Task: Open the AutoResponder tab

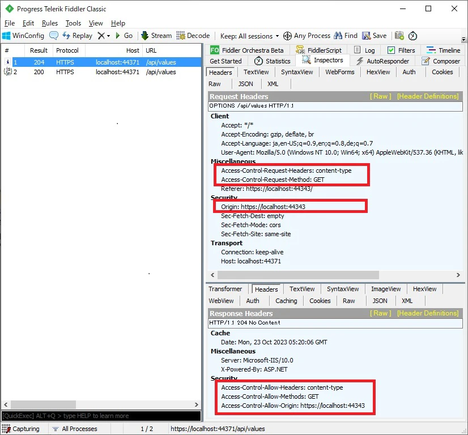Action: [x=383, y=61]
